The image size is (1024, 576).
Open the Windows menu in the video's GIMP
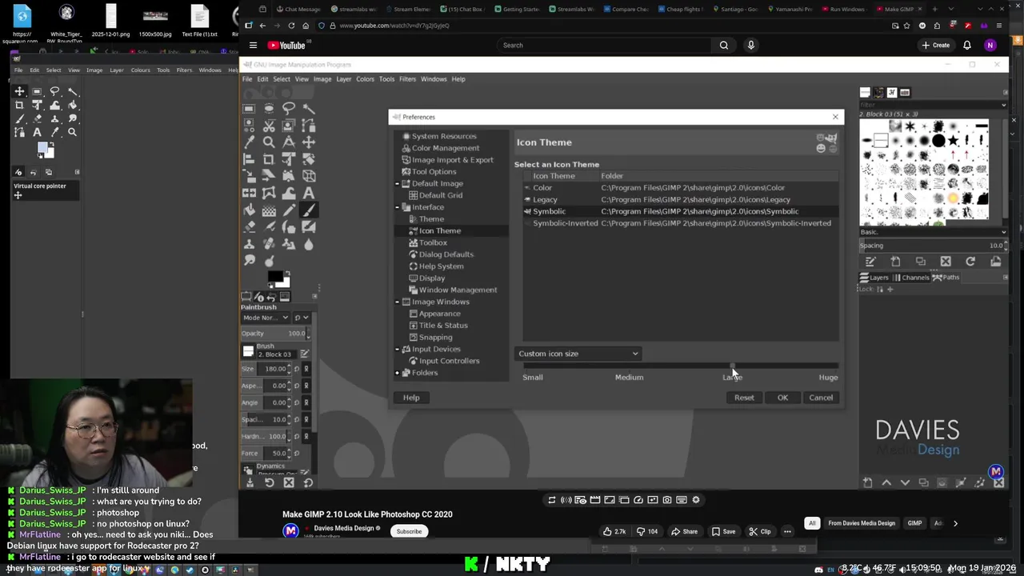pos(434,79)
